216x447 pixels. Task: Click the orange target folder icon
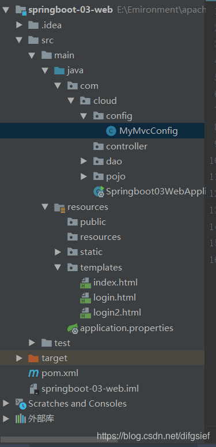[x=33, y=358]
